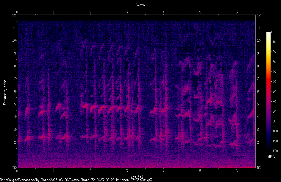The image size is (281, 182).
Task: Select the "Frequency (kHz)" axis label
Action: click(5, 92)
